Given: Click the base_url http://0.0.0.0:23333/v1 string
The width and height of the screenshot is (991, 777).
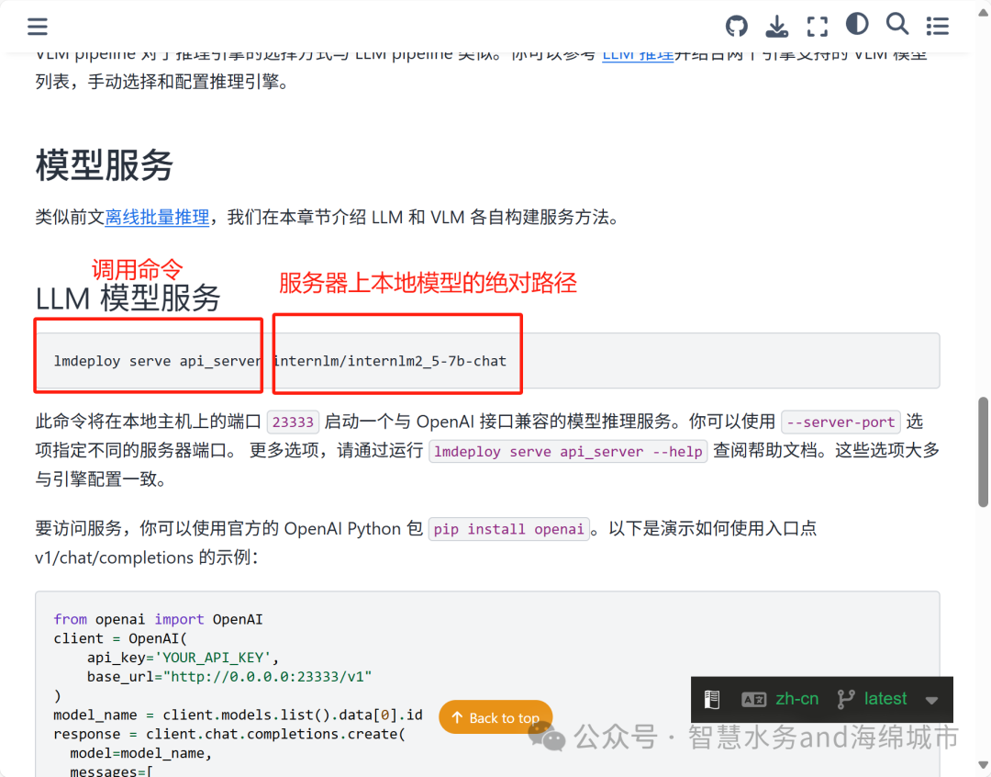Looking at the screenshot, I should click(x=268, y=676).
